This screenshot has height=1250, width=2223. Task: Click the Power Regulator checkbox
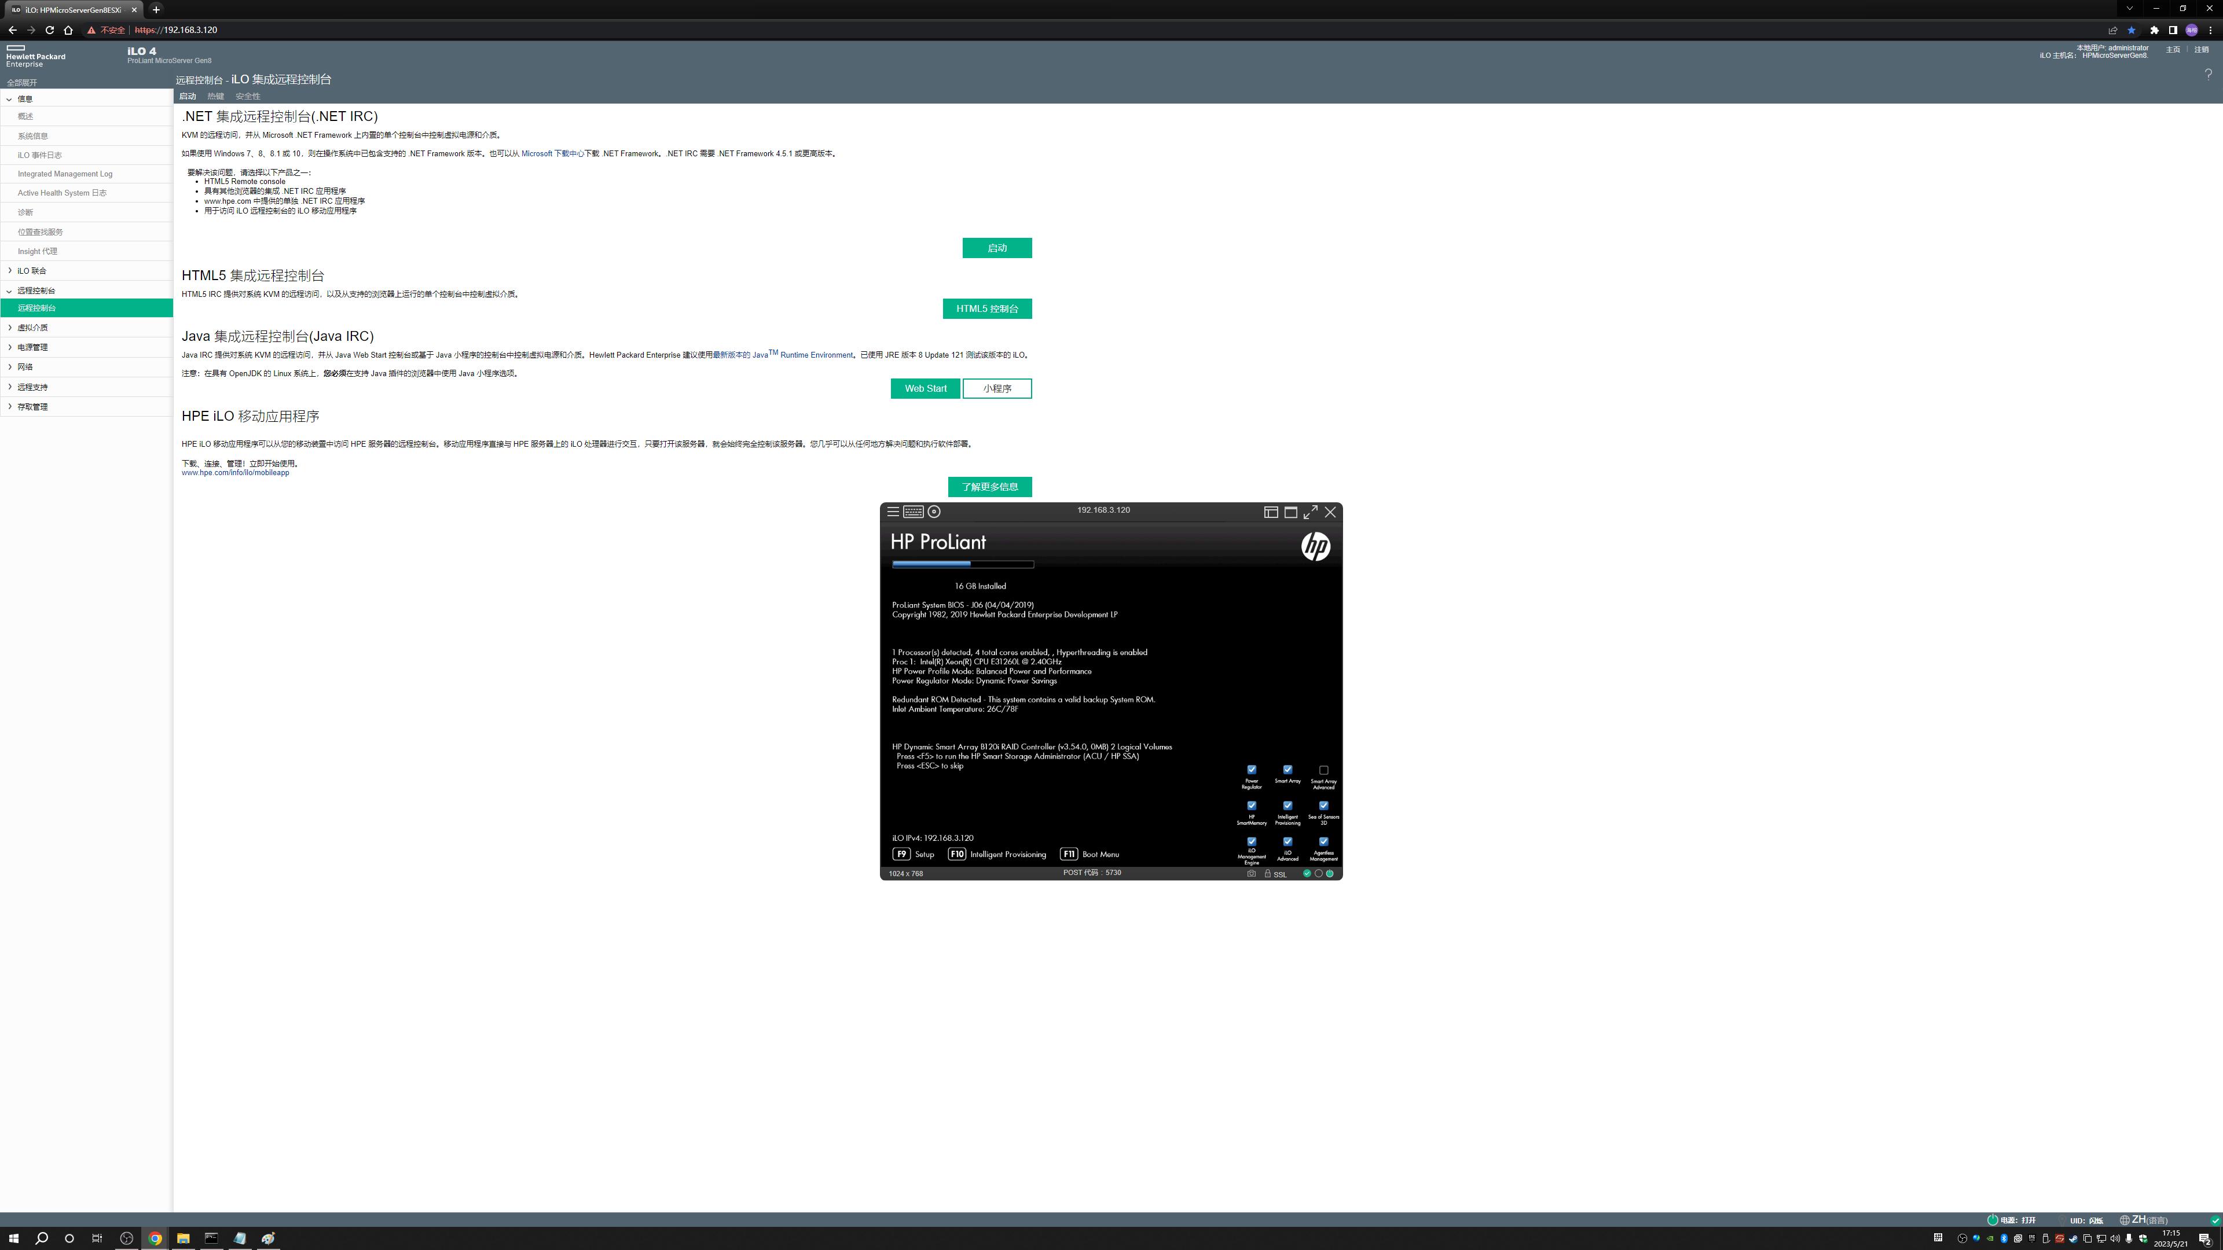point(1251,770)
